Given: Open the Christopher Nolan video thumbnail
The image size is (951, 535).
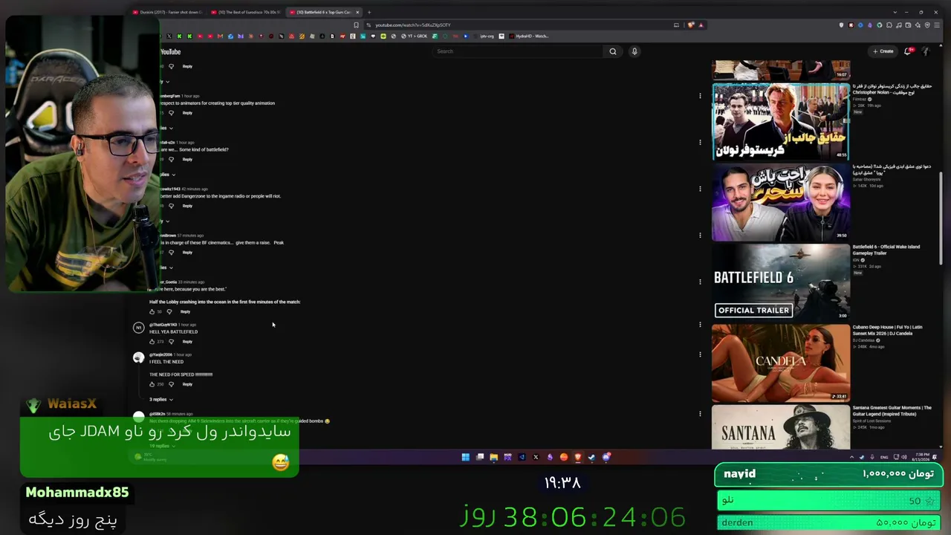Looking at the screenshot, I should click(781, 121).
